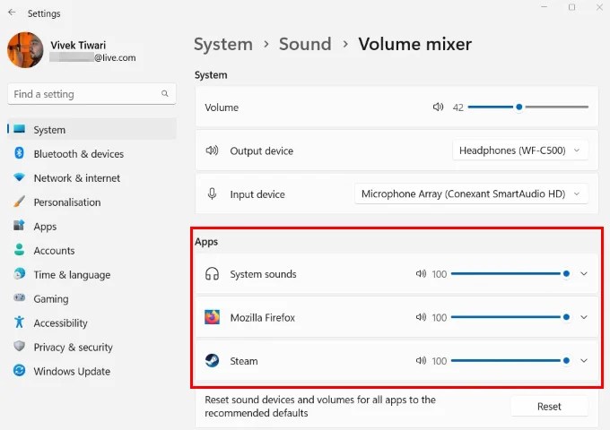Image resolution: width=610 pixels, height=430 pixels.
Task: Click the System sounds headphones icon
Action: (212, 274)
